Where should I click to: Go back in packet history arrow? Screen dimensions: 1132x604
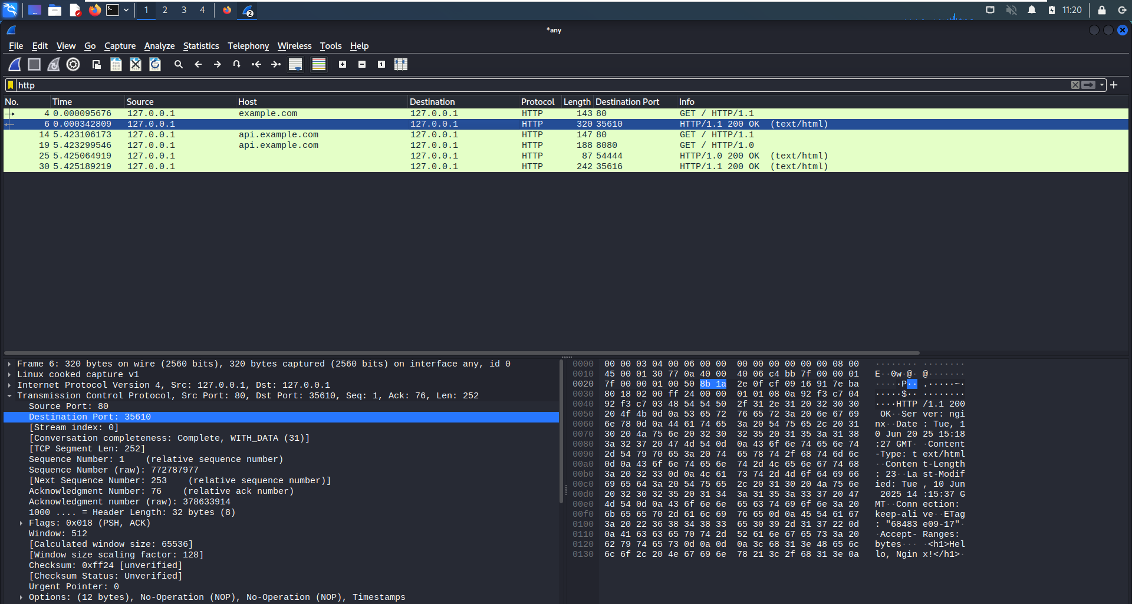click(x=198, y=64)
